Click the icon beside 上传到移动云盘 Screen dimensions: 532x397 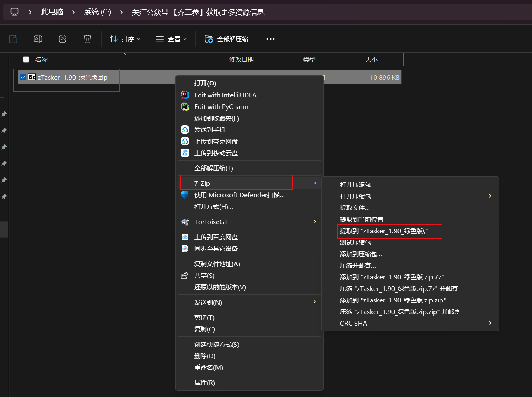(185, 153)
